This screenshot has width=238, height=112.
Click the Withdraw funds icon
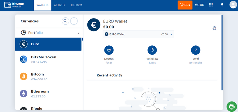point(152,50)
